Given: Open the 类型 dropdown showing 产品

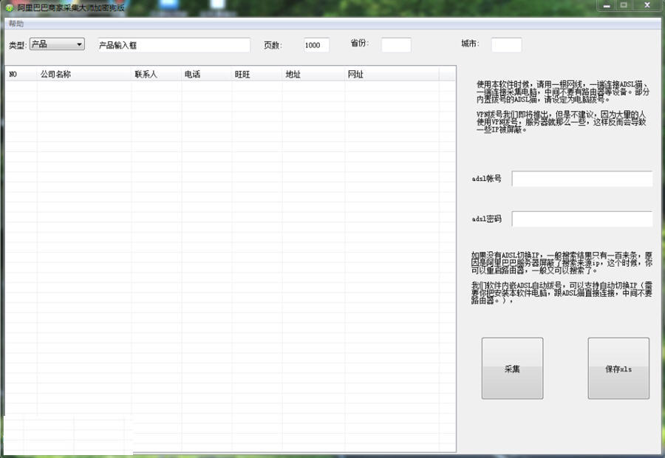Looking at the screenshot, I should click(x=57, y=44).
